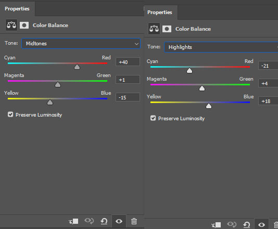Viewport: 278px width, 229px height.
Task: Reset adjustment defaults in Midtones panel
Action: click(x=104, y=221)
